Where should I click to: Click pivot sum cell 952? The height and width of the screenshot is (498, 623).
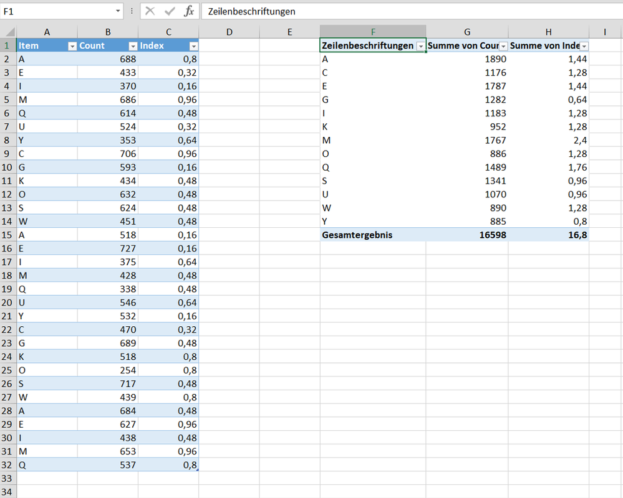(x=467, y=127)
